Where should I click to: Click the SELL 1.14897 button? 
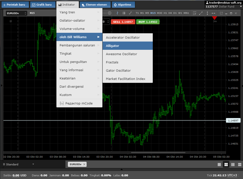[123, 22]
